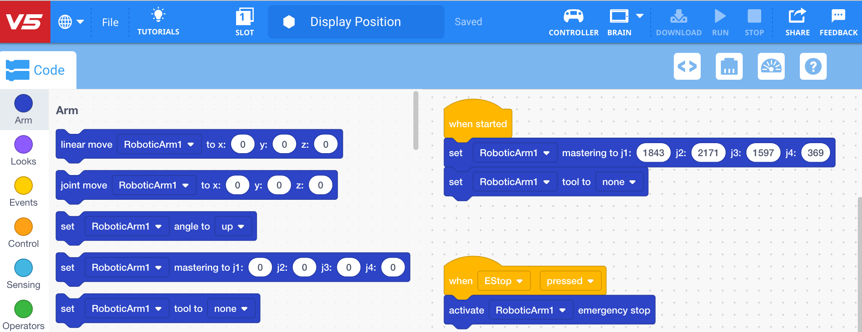
Task: Open the File menu
Action: (x=110, y=22)
